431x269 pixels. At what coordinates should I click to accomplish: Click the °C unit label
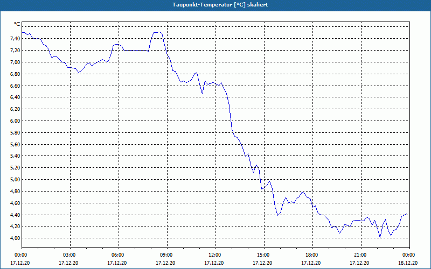click(x=17, y=24)
